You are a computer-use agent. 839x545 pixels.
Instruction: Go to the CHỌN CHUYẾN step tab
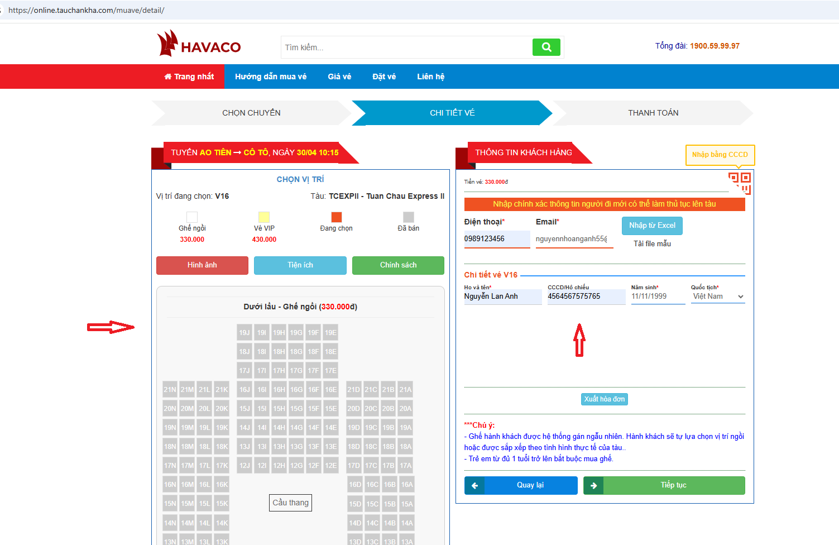[x=251, y=113]
